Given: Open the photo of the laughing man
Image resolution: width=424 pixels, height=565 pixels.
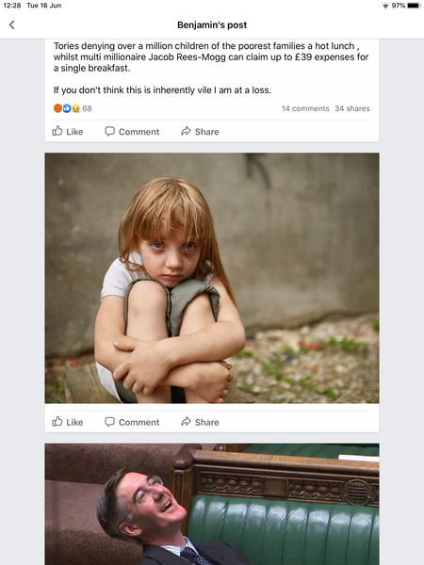Looking at the screenshot, I should point(212,504).
